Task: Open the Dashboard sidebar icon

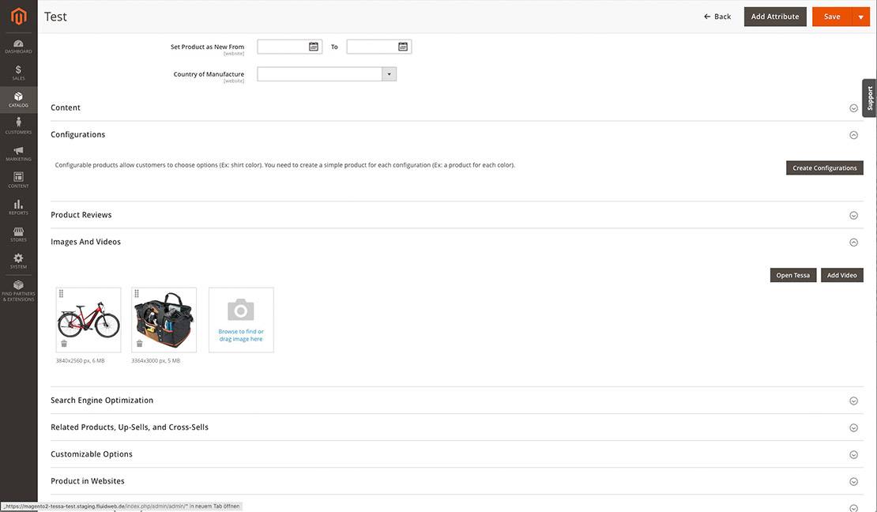Action: pyautogui.click(x=18, y=46)
